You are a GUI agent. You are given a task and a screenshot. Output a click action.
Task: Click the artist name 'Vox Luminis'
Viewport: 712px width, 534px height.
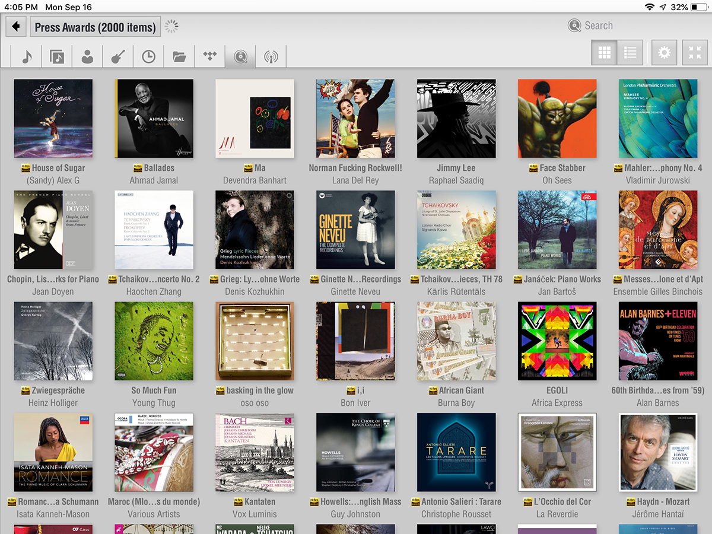click(x=255, y=514)
